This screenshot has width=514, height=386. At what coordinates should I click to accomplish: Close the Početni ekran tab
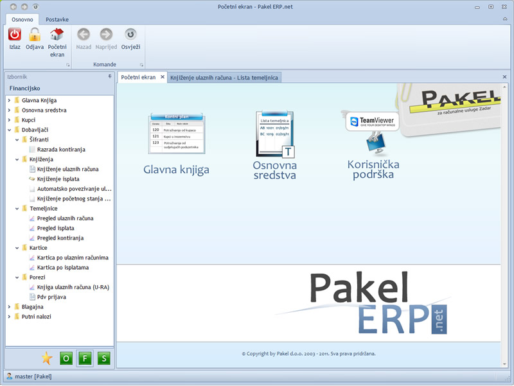click(163, 77)
